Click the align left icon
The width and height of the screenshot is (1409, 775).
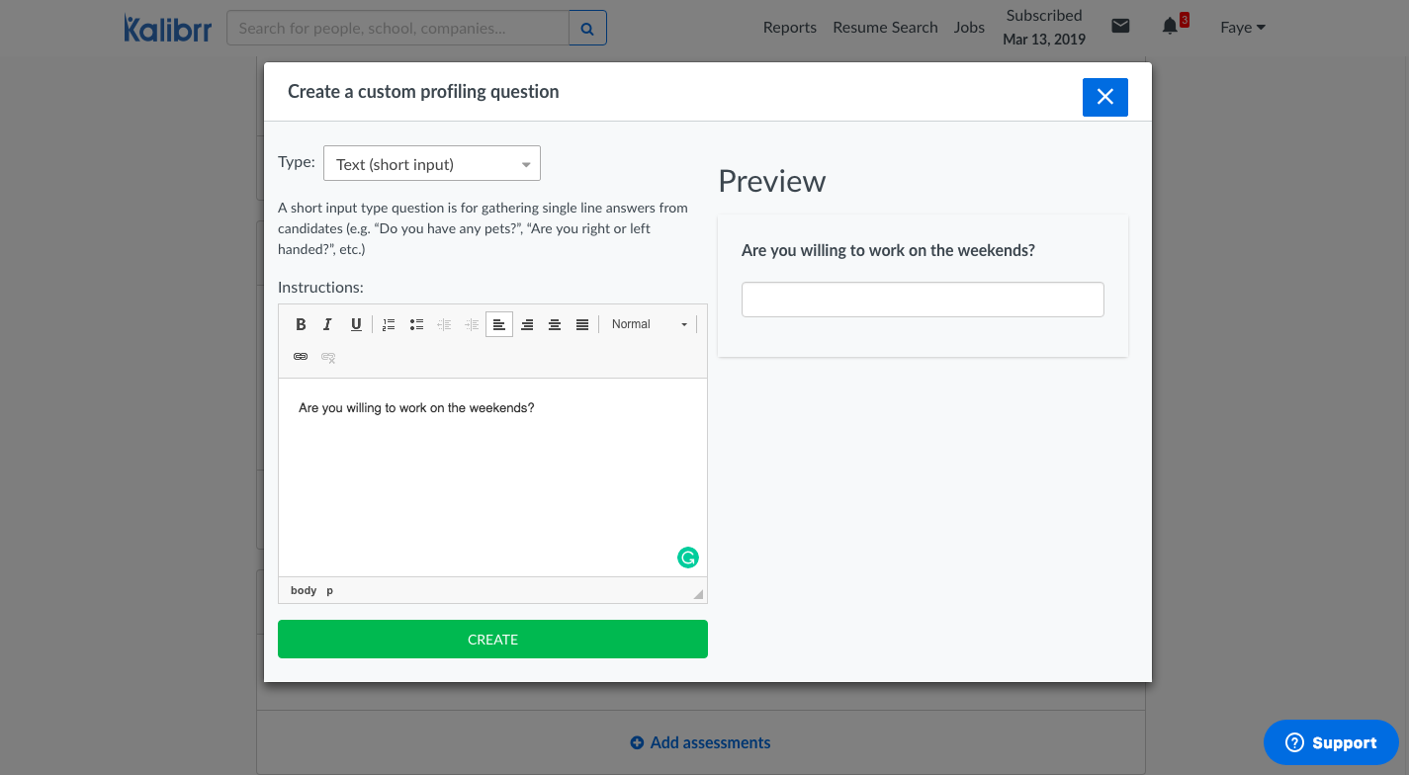(x=499, y=324)
